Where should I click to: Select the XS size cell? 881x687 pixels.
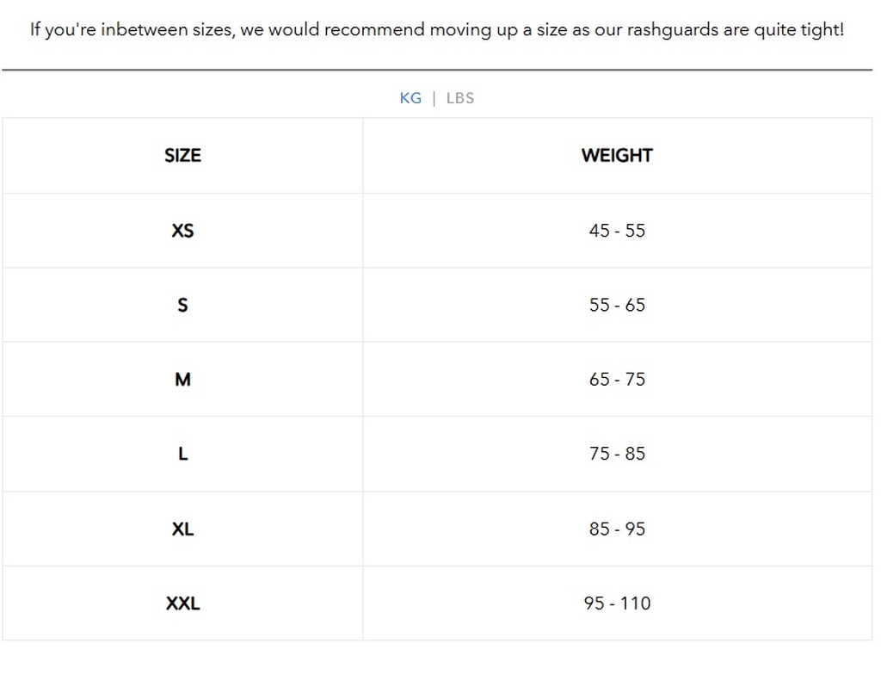click(x=182, y=231)
